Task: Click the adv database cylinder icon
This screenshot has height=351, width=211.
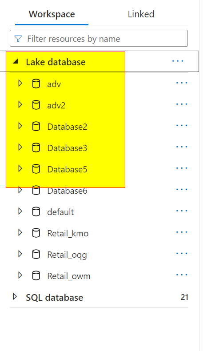Action: coord(36,84)
